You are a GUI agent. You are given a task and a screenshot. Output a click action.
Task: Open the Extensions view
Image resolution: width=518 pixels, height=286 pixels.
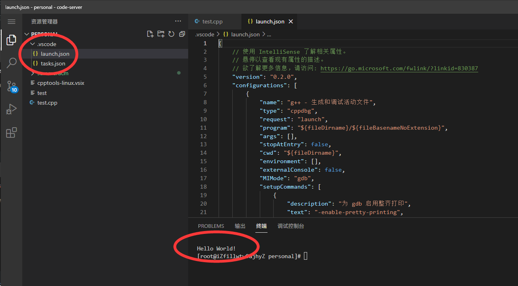(11, 132)
